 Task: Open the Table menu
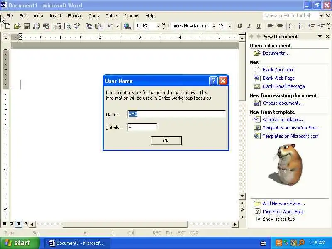pos(111,16)
